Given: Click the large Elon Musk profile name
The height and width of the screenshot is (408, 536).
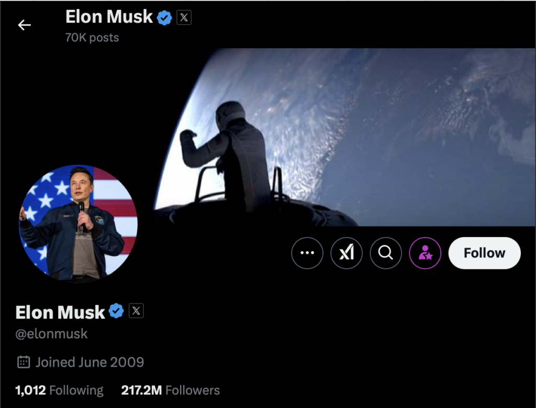Looking at the screenshot, I should click(x=60, y=312).
